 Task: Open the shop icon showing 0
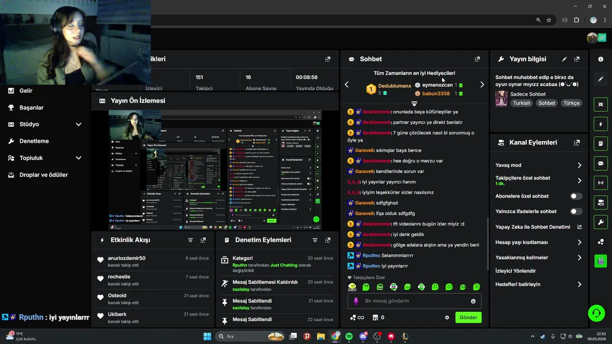(378, 317)
